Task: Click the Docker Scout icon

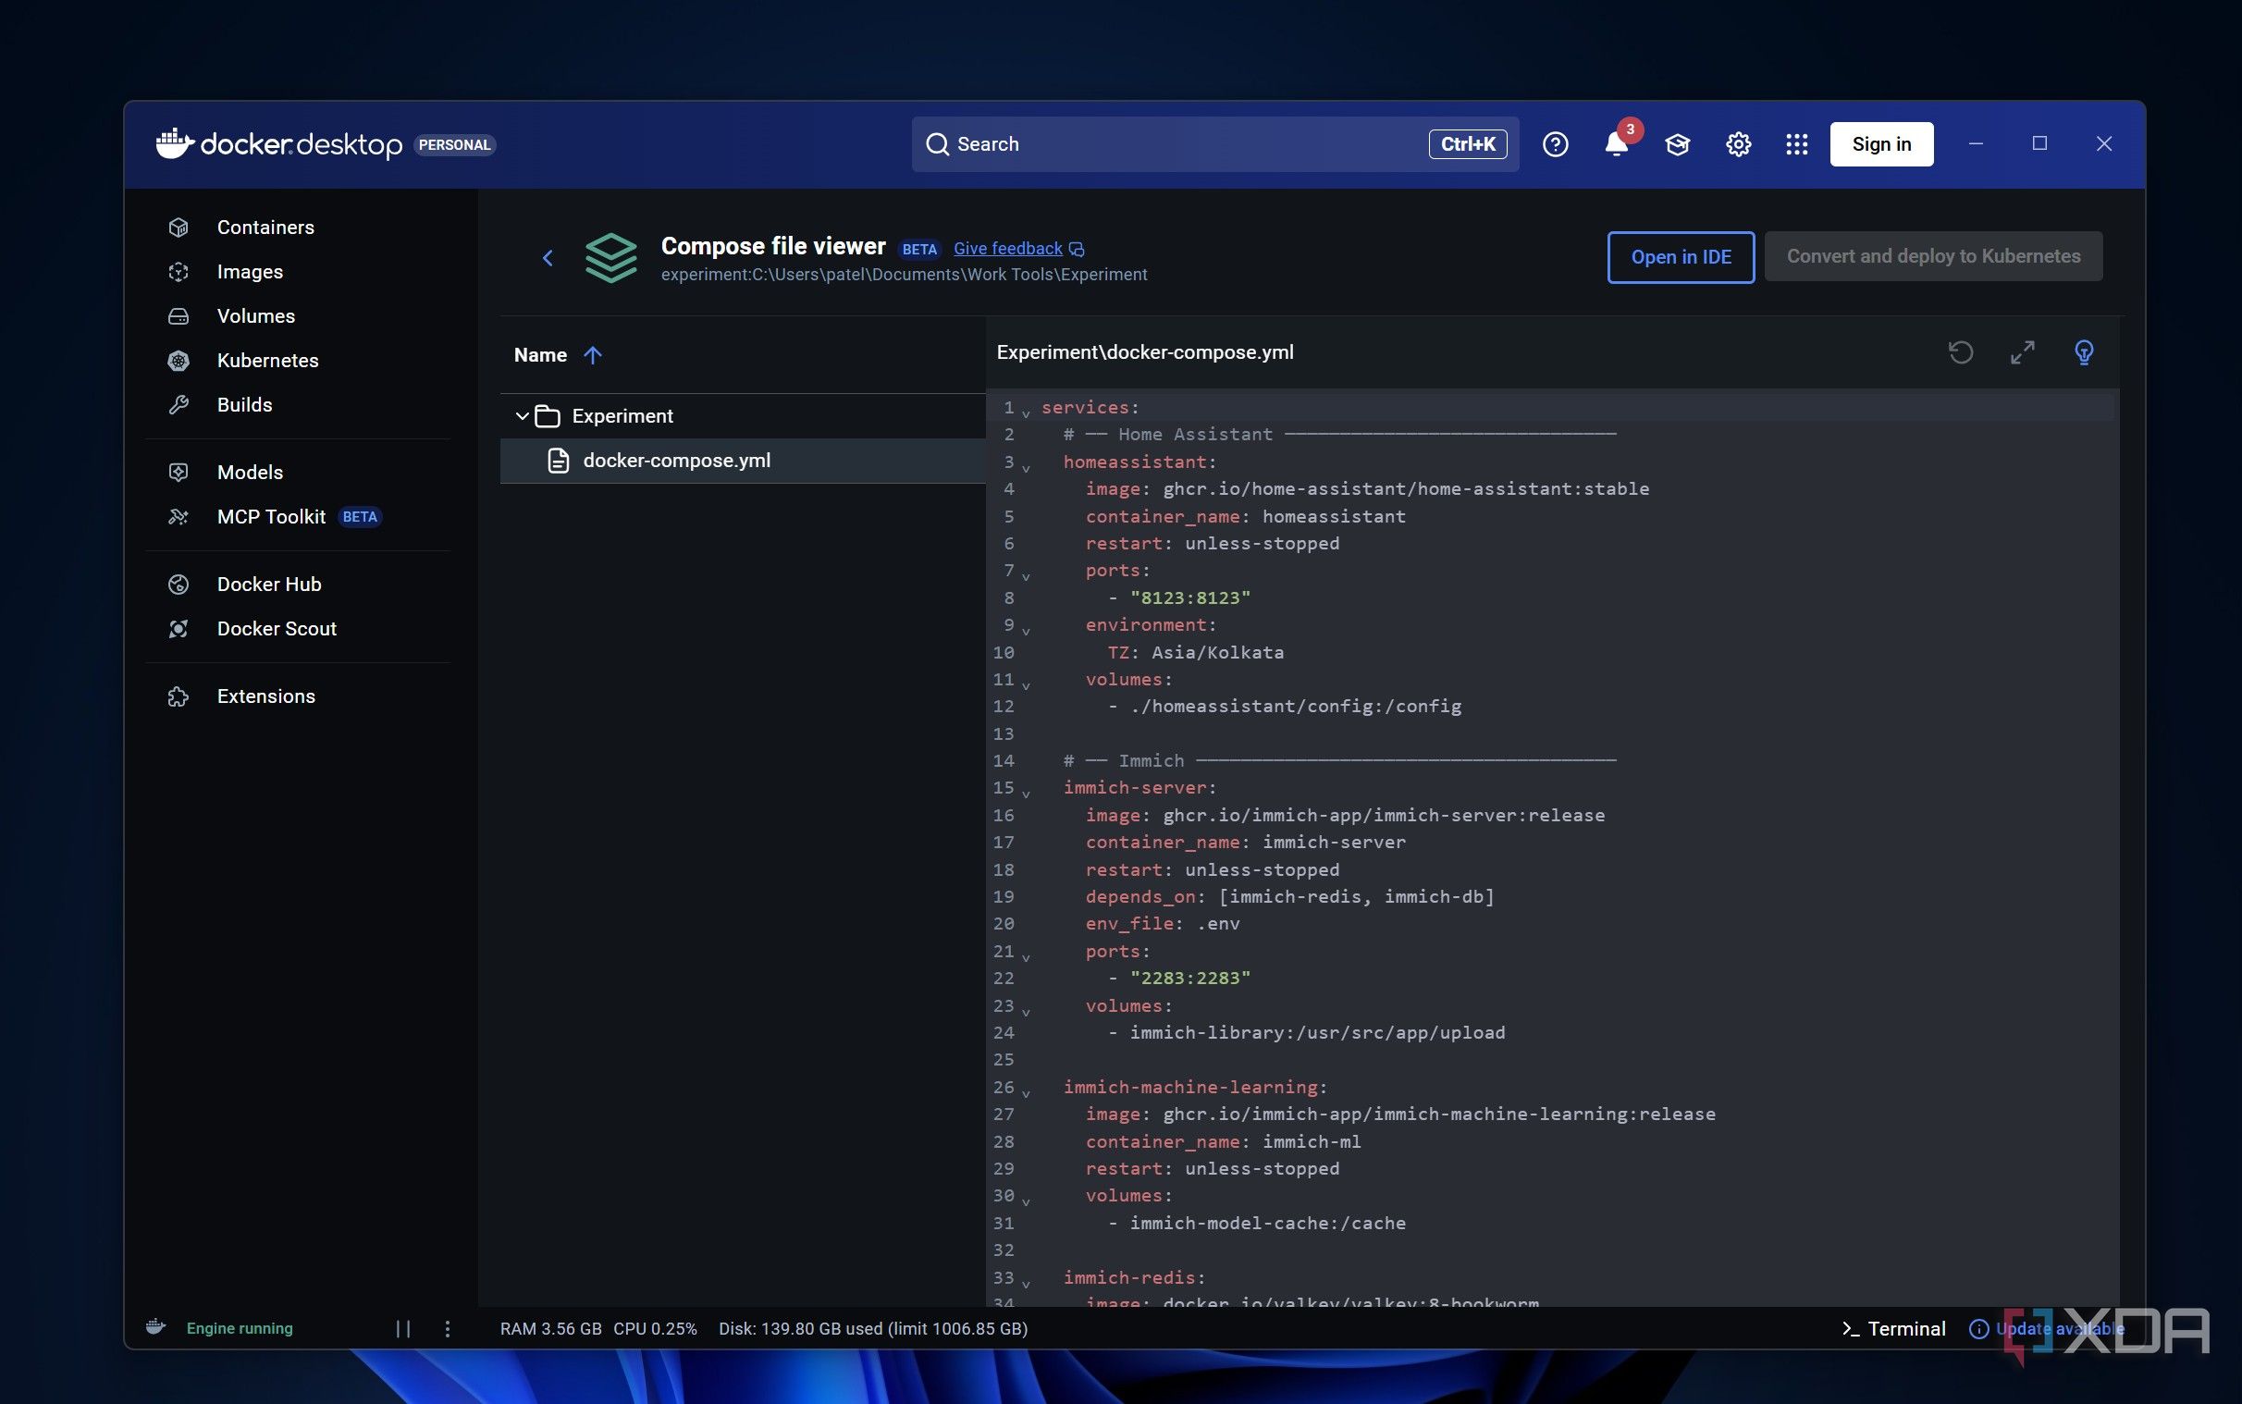Action: tap(179, 629)
